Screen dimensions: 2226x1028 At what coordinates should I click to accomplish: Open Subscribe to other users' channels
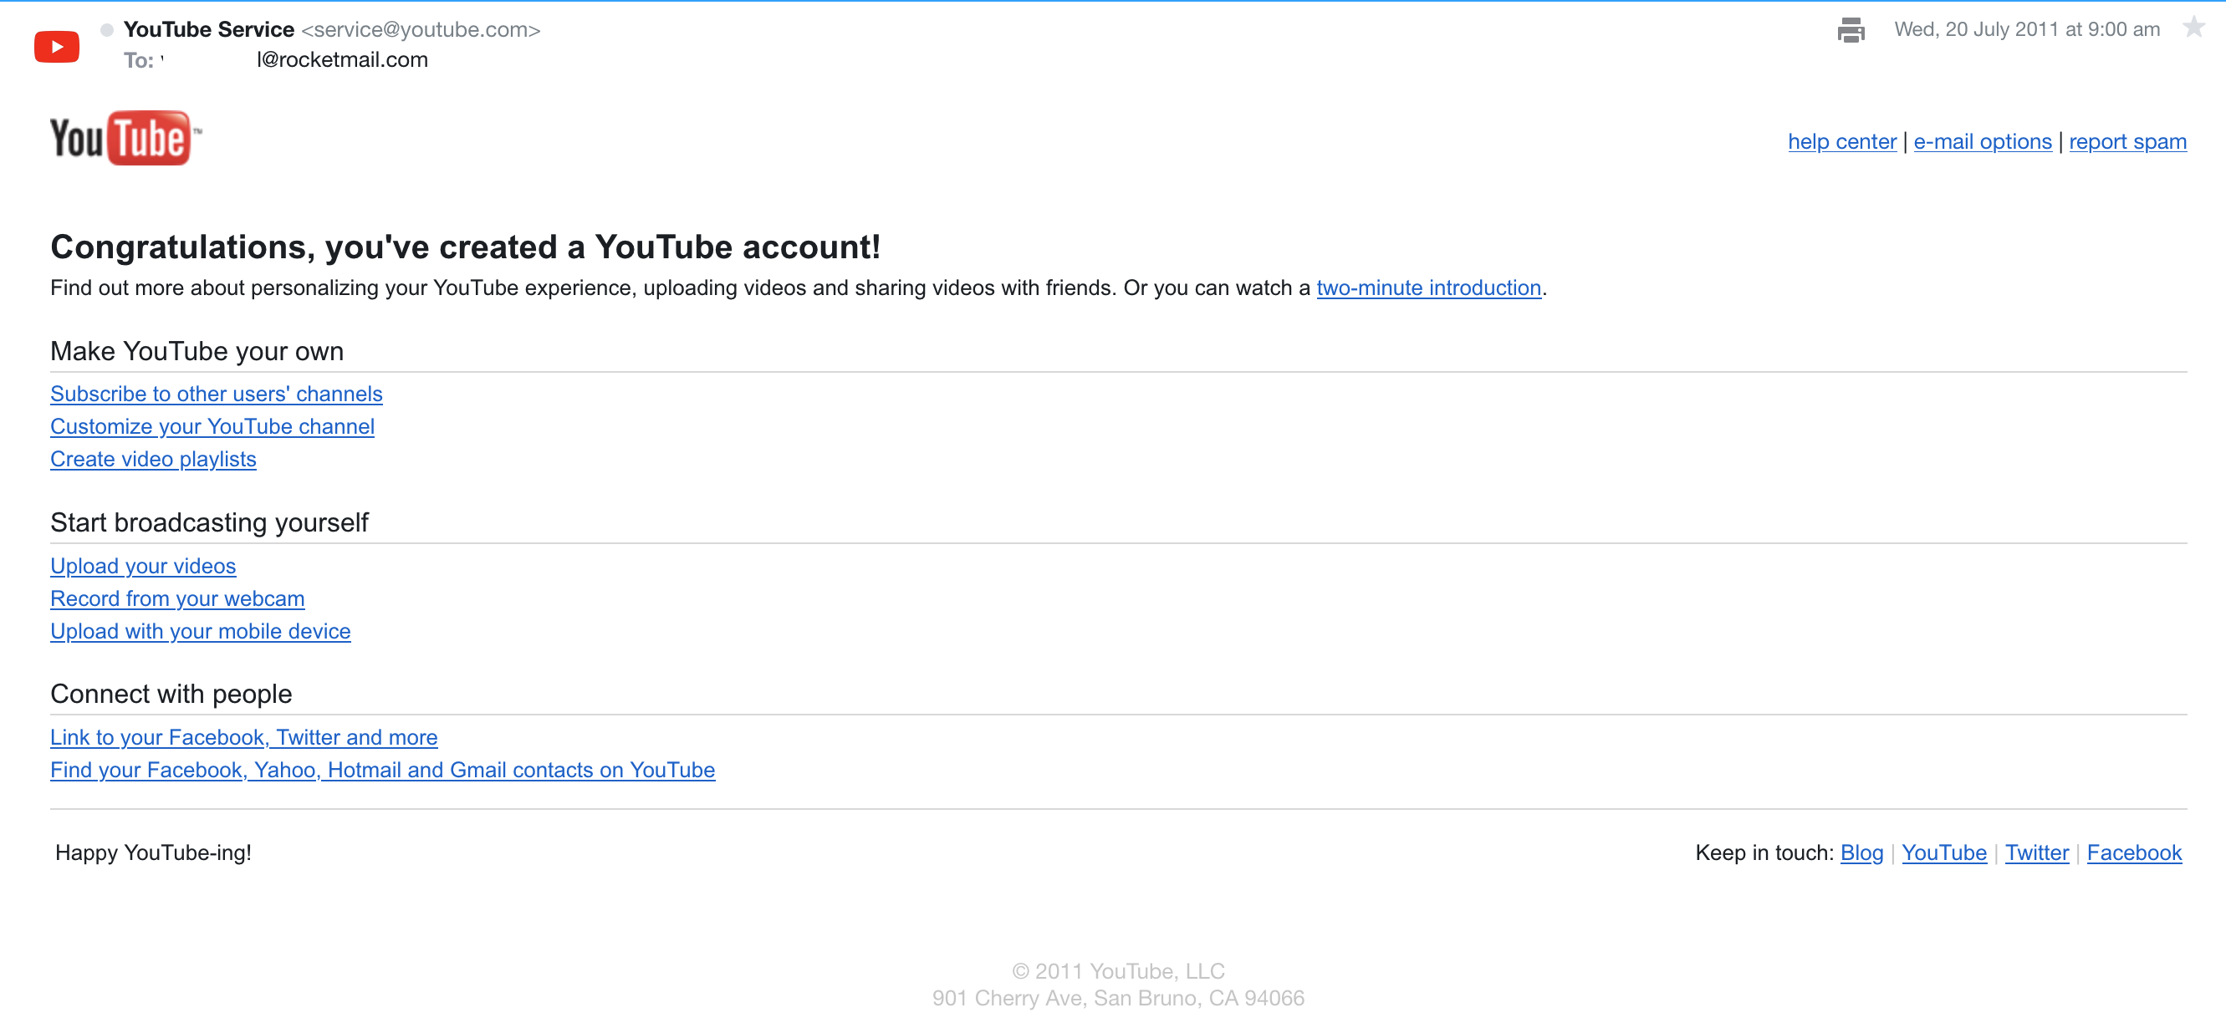(x=216, y=394)
